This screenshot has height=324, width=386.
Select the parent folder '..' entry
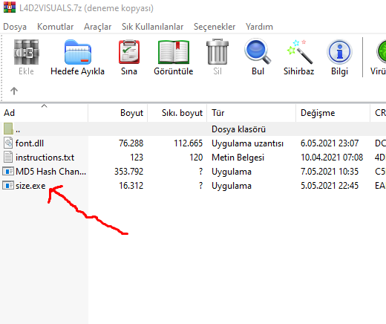[18, 129]
